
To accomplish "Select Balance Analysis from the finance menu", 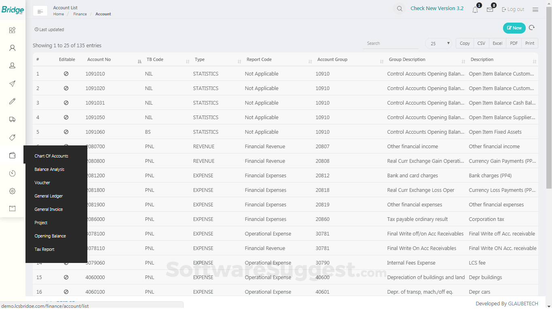I will pos(49,170).
